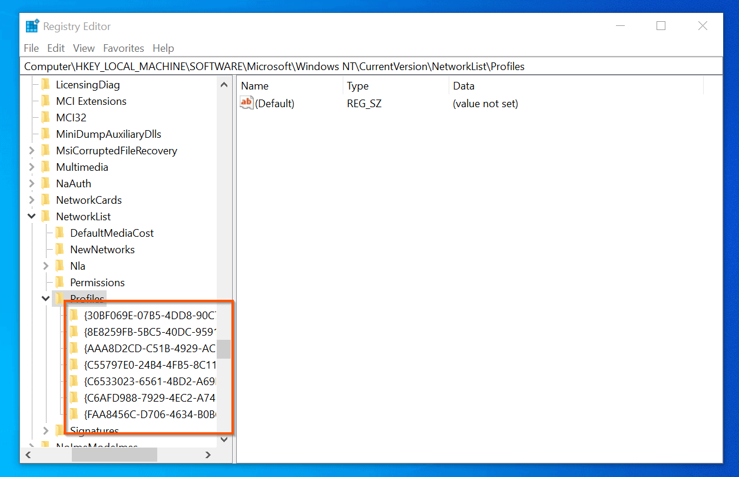Expand the MsiCorruptedFileRecovery node

31,150
